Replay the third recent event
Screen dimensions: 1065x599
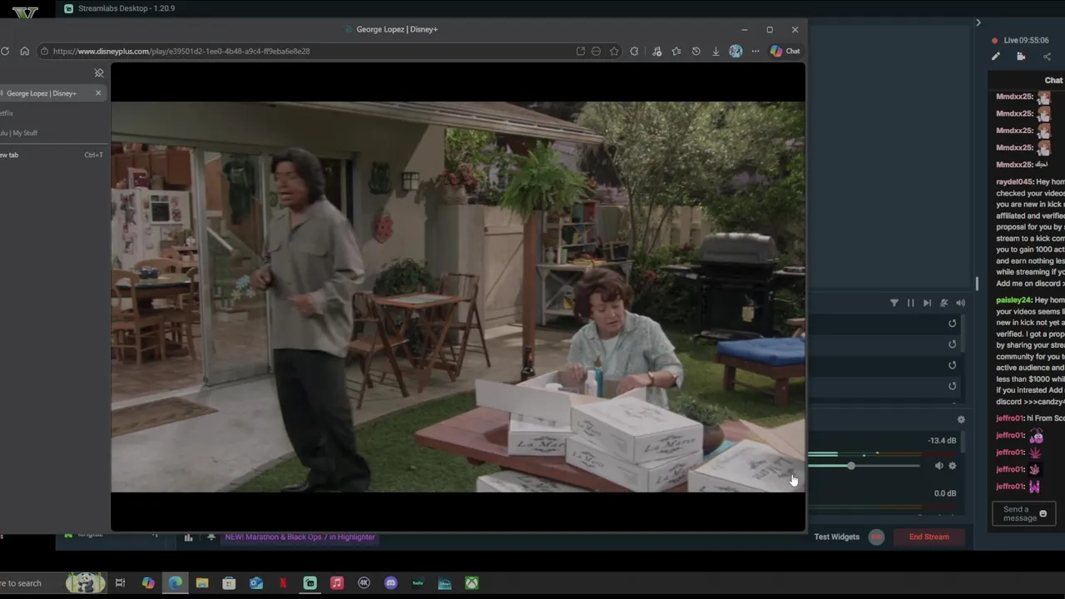[953, 365]
